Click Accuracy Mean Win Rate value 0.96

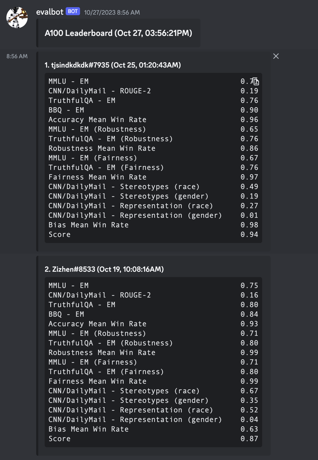coord(249,120)
